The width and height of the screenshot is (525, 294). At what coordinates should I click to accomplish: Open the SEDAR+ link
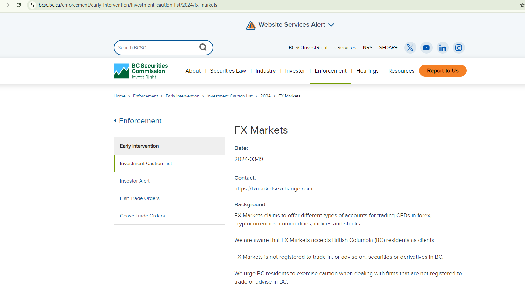click(388, 48)
